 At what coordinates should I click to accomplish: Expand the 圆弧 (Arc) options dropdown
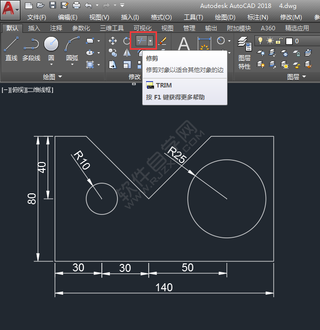(72, 65)
